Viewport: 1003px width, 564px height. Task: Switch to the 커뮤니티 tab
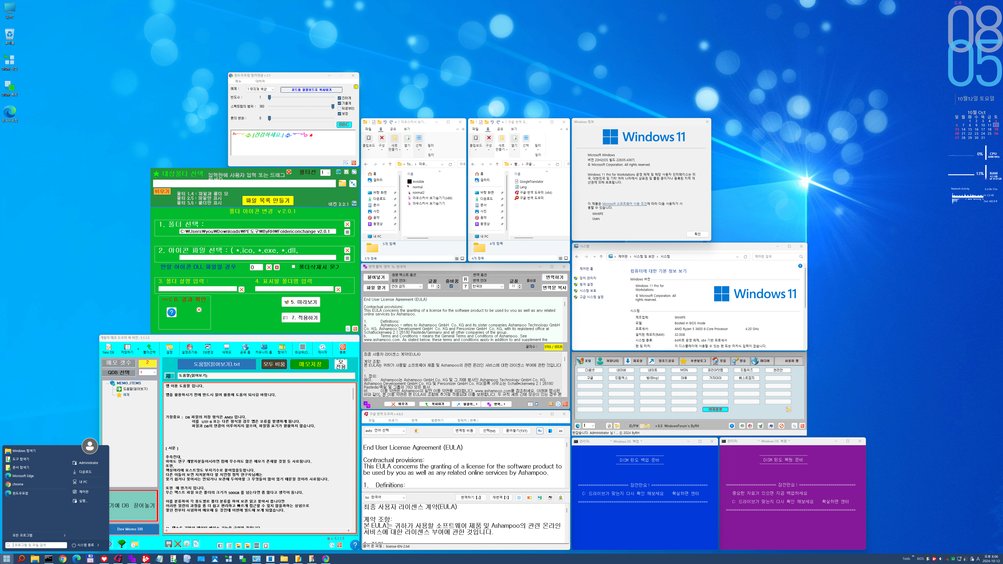609,361
